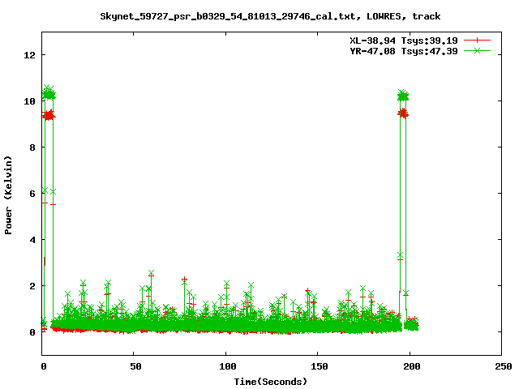This screenshot has height=389, width=519.
Task: Click the 50 tick label on the x-axis
Action: pyautogui.click(x=134, y=366)
